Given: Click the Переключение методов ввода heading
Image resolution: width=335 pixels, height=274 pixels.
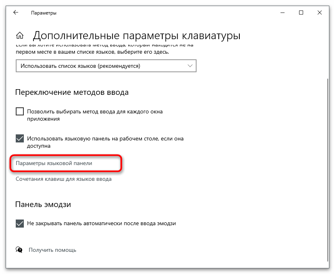Looking at the screenshot, I should click(x=72, y=92).
